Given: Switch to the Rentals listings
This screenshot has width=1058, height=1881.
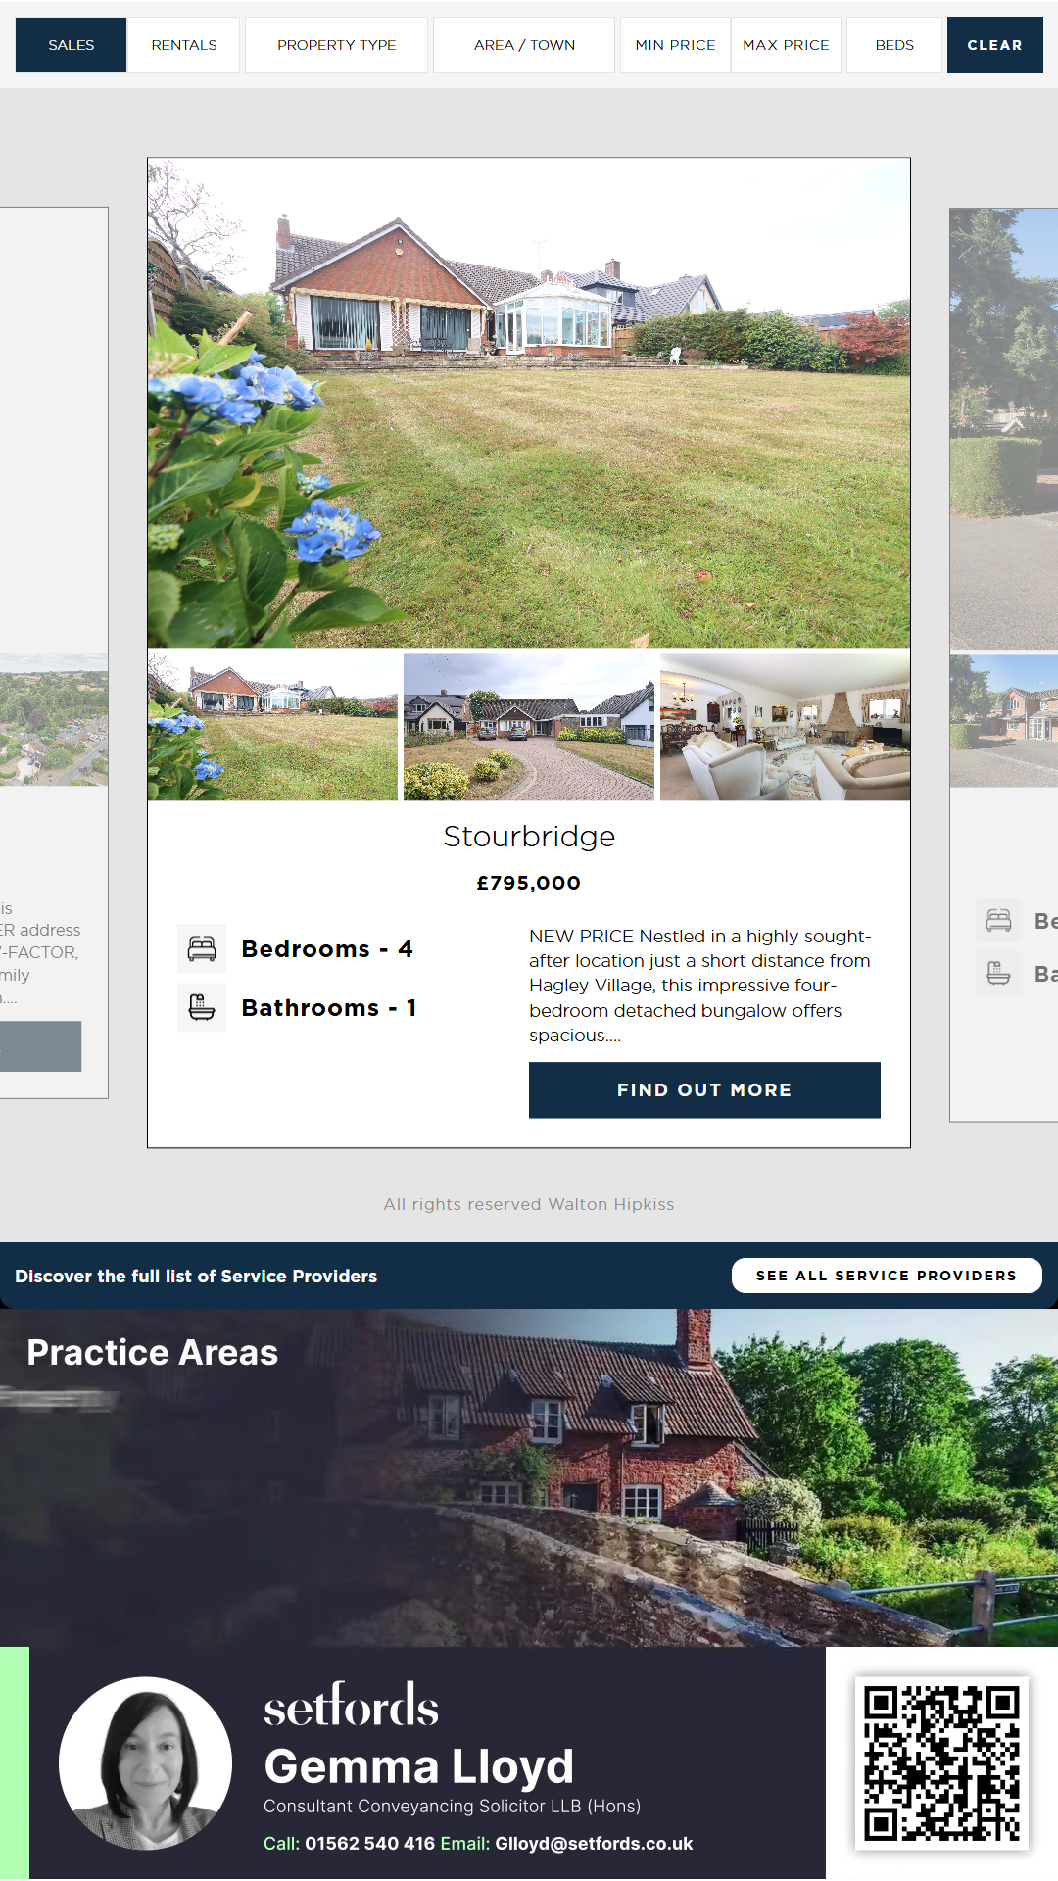Looking at the screenshot, I should (184, 45).
